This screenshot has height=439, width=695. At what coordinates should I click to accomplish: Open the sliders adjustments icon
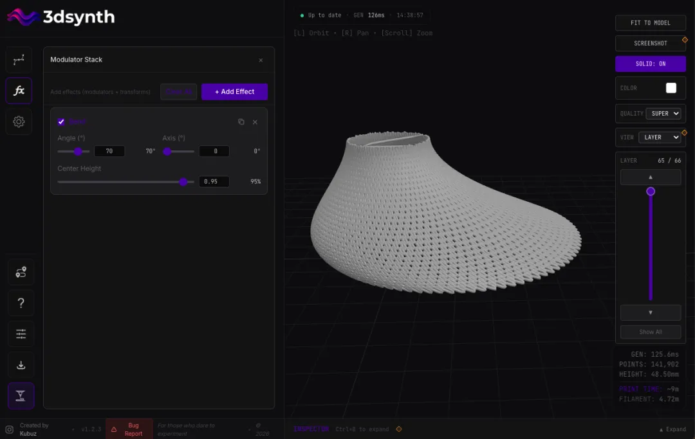(21, 334)
